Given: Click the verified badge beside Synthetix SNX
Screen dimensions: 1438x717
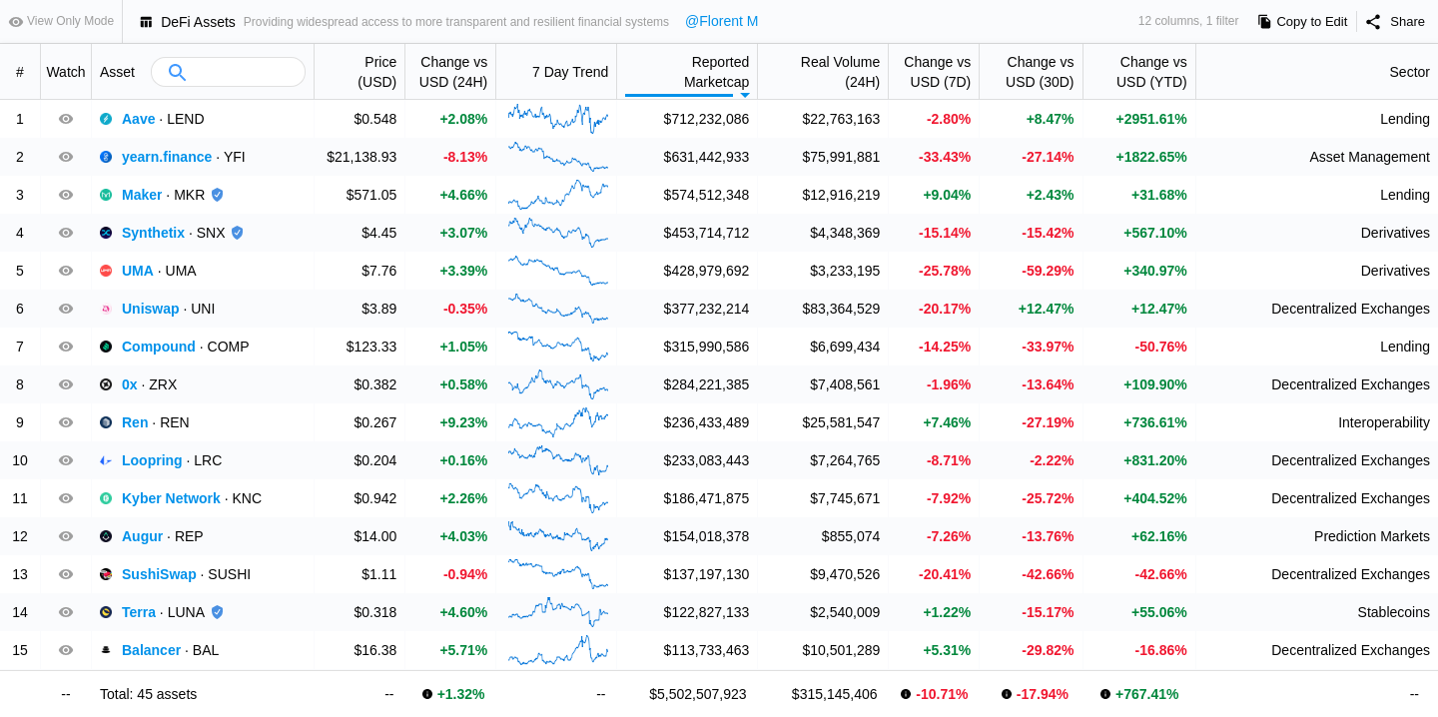Looking at the screenshot, I should click(x=237, y=233).
